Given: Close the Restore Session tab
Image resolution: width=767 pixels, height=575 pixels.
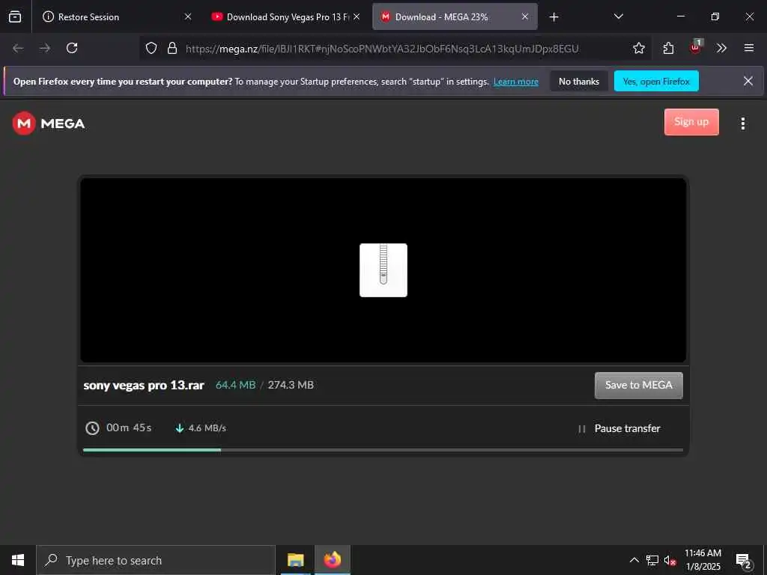Looking at the screenshot, I should 188,16.
